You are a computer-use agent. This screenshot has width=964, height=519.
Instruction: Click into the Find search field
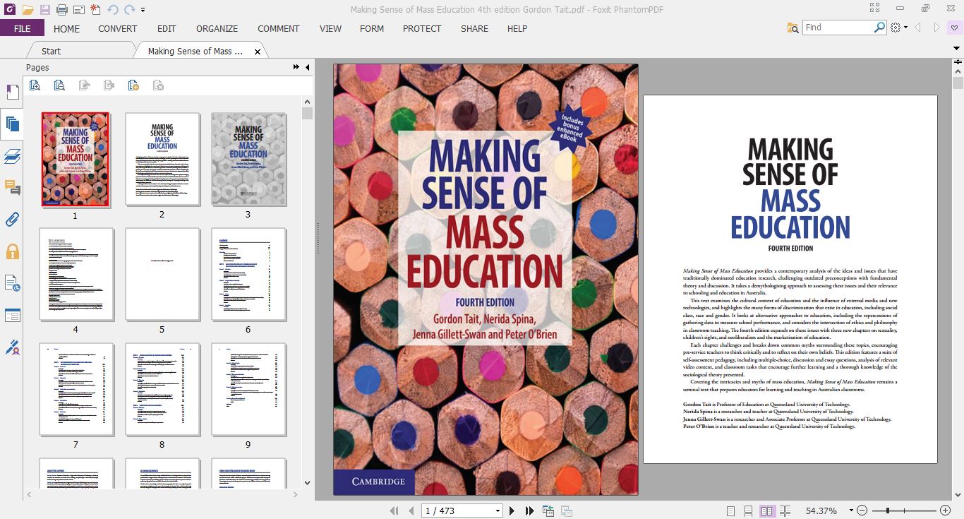[838, 28]
